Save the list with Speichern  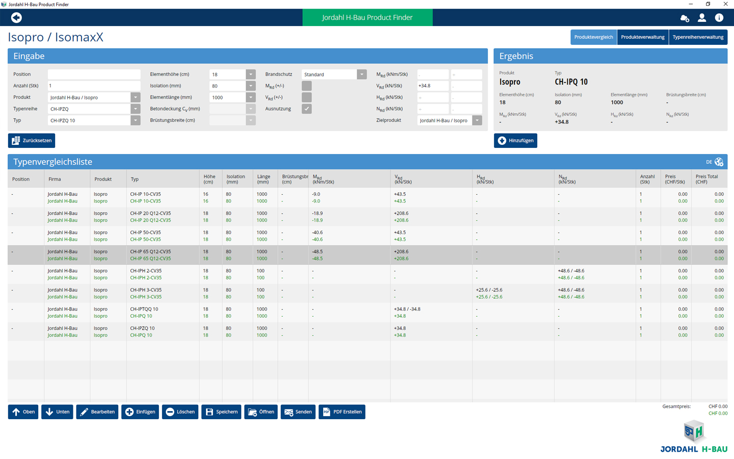pos(221,412)
